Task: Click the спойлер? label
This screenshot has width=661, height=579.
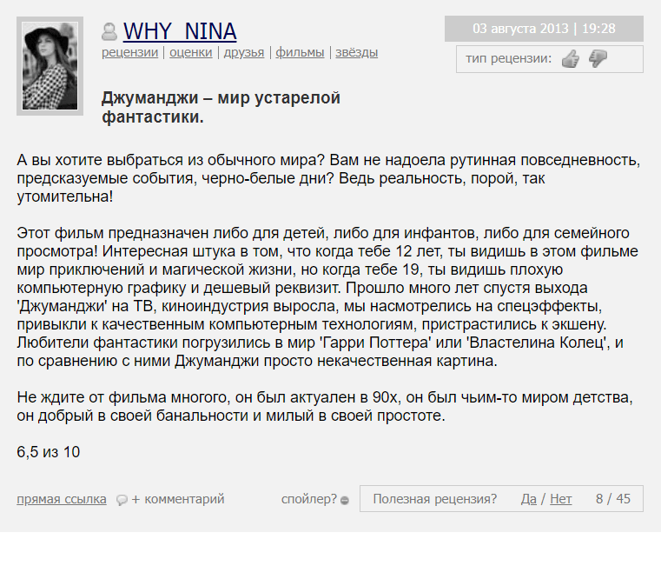Action: (309, 499)
